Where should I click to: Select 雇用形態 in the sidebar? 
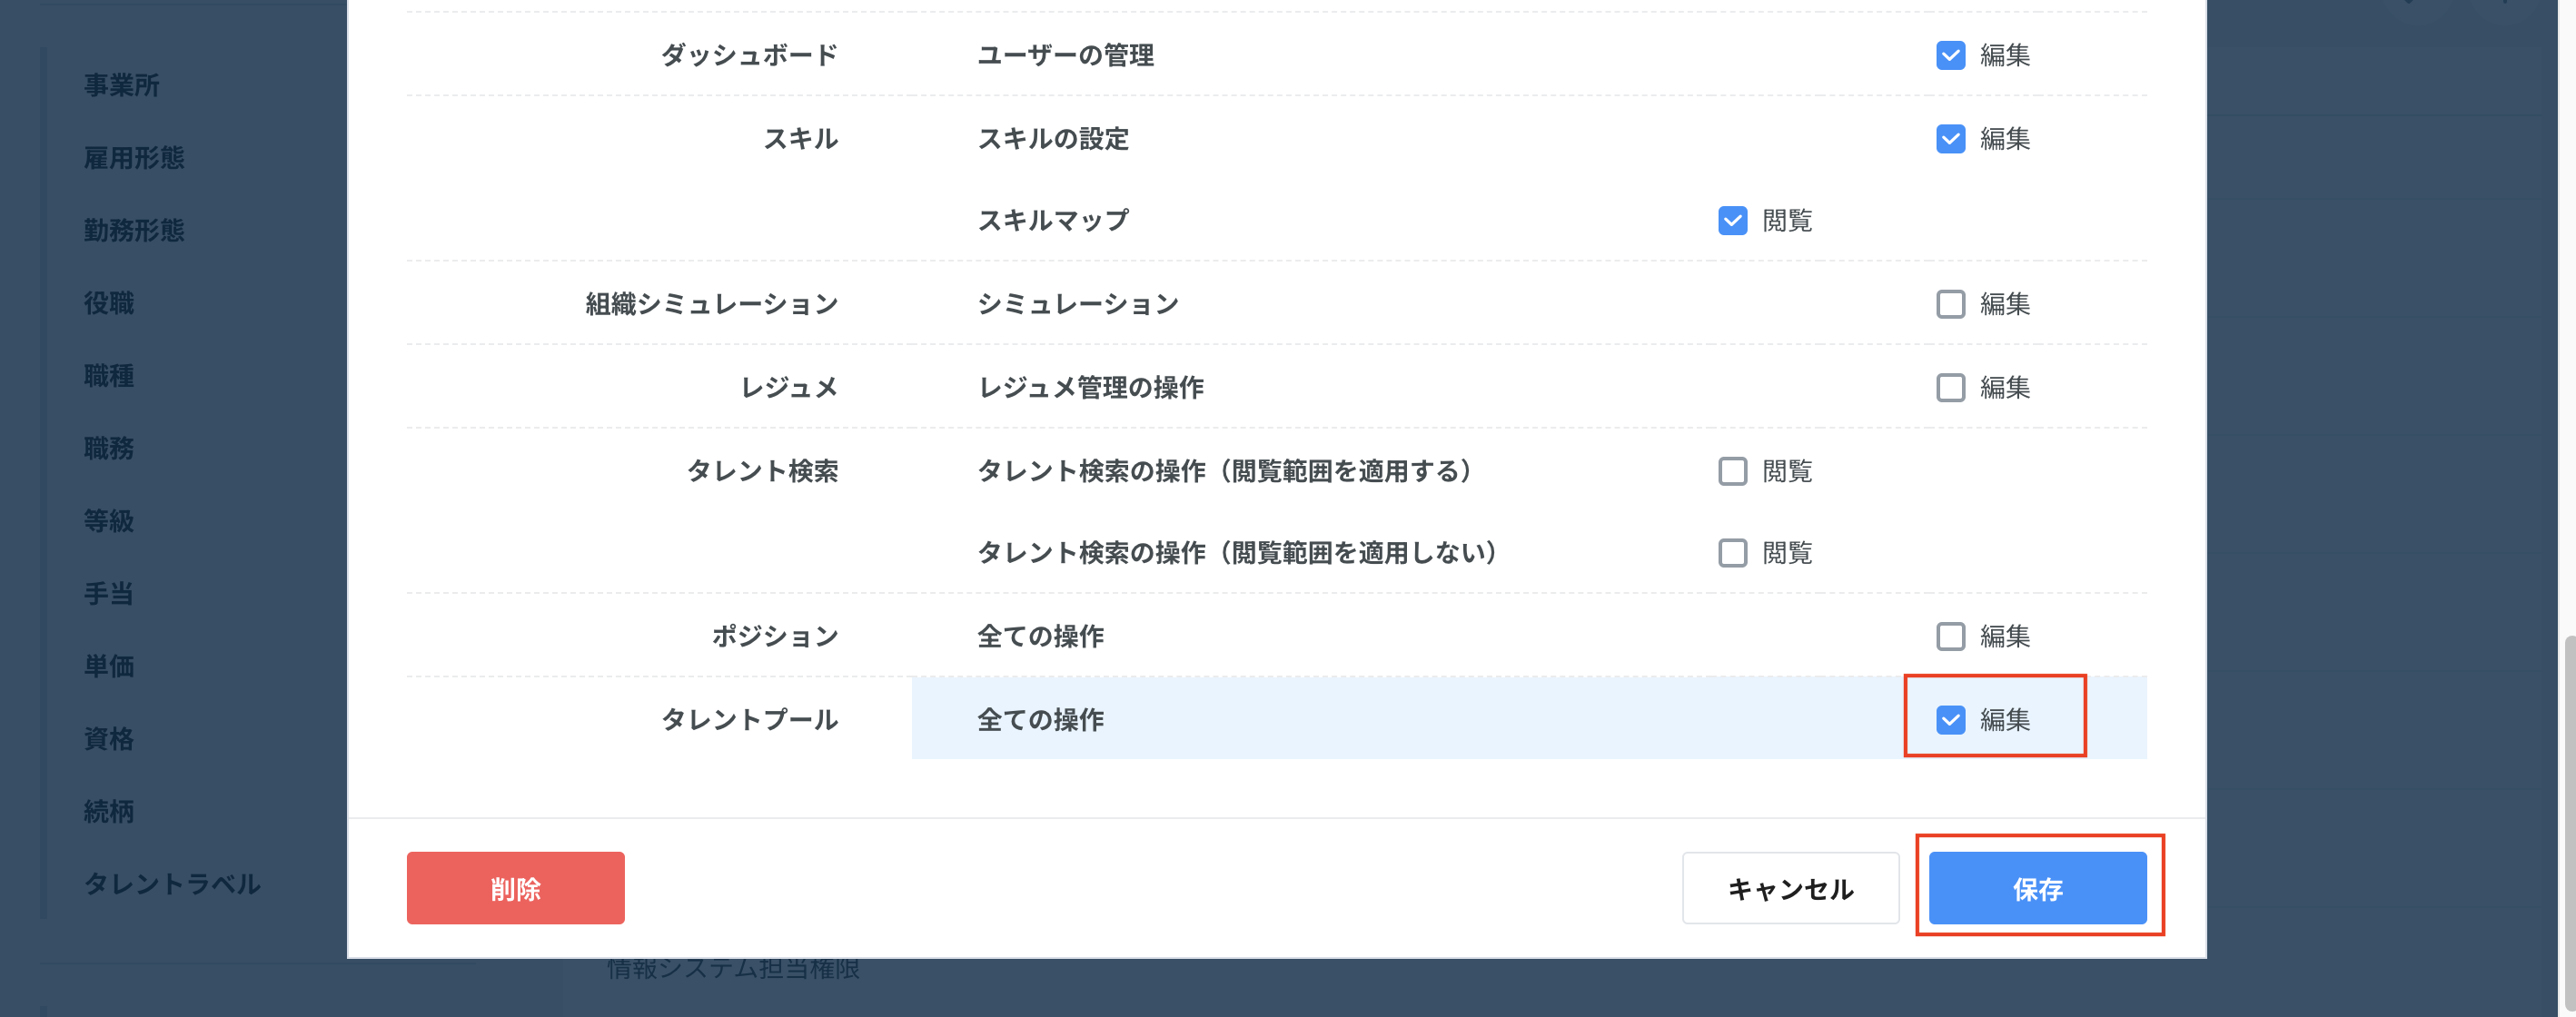pos(134,158)
